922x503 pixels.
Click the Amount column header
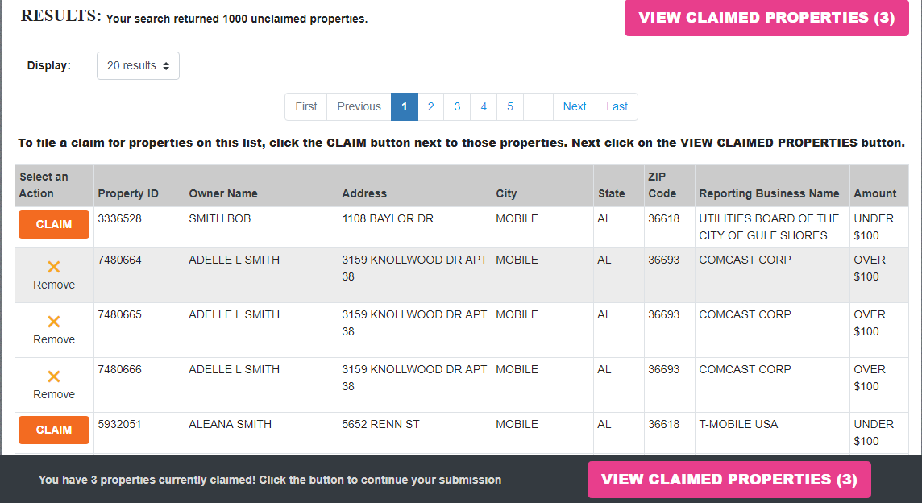coord(875,193)
